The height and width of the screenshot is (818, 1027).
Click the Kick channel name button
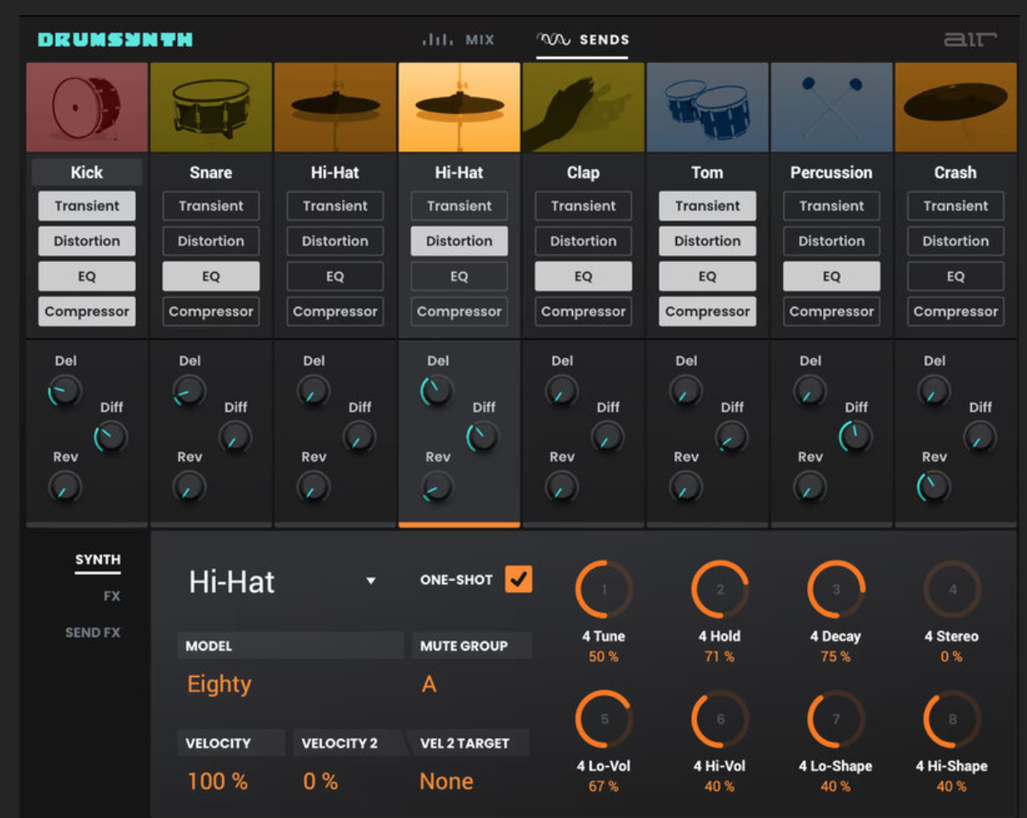tap(87, 172)
